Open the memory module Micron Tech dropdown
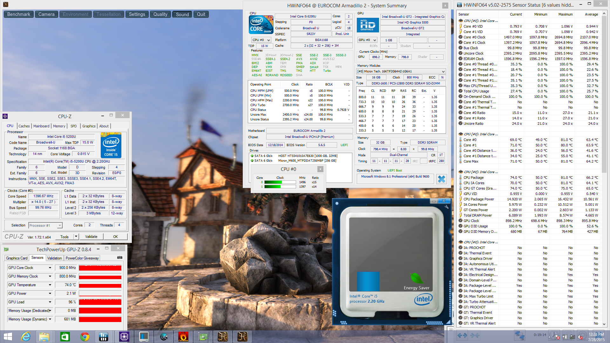 [401, 71]
